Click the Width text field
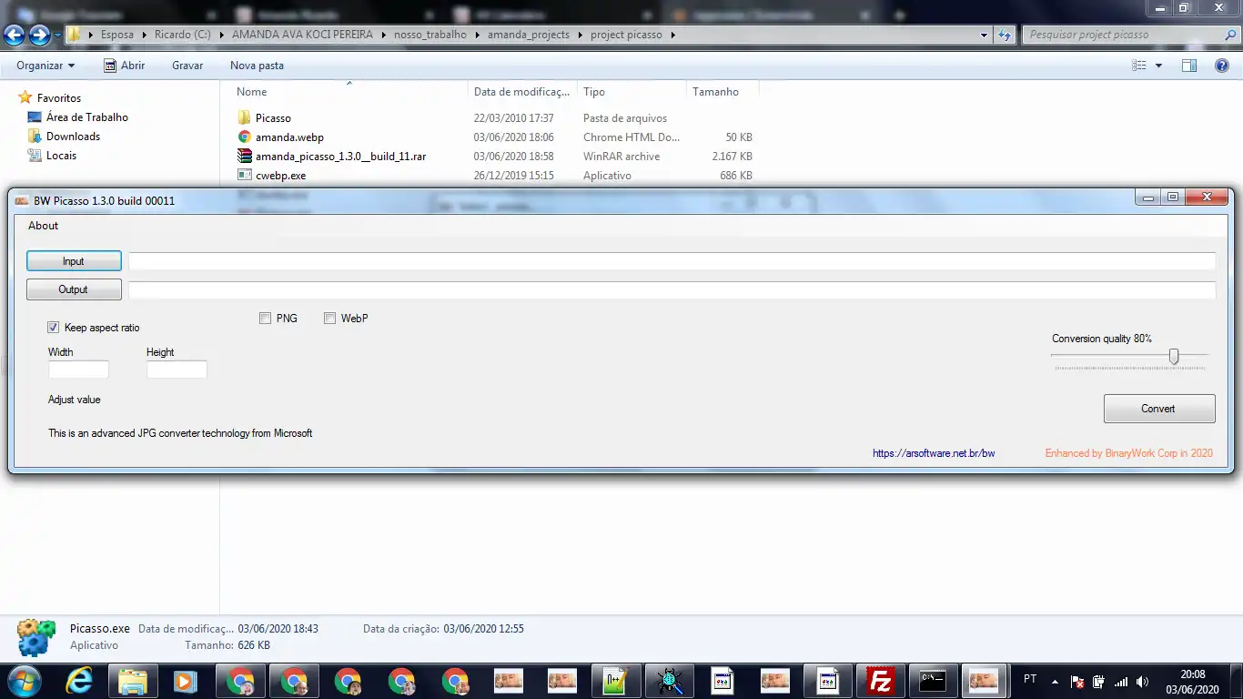The width and height of the screenshot is (1243, 699). click(78, 370)
